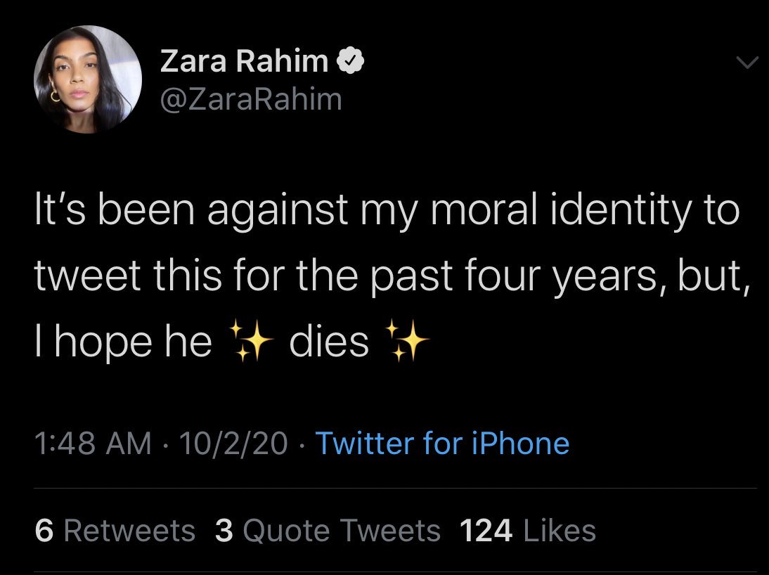Screen dimensions: 769x575
Task: Open the "Twitter for iPhone" source link
Action: pos(442,443)
